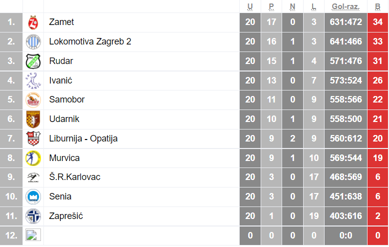Click the B points column header
This screenshot has width=389, height=247.
pyautogui.click(x=378, y=6)
